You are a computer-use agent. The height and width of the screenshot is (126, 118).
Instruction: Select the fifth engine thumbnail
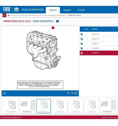point(76,106)
